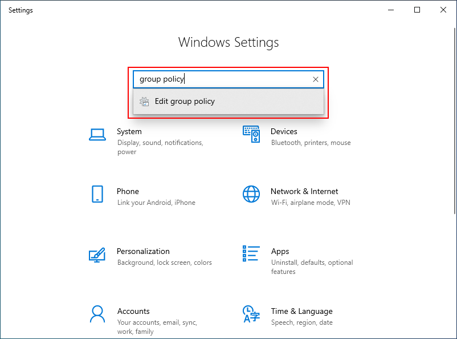Viewport: 457px width, 339px height.
Task: Close the Settings window
Action: pos(443,10)
